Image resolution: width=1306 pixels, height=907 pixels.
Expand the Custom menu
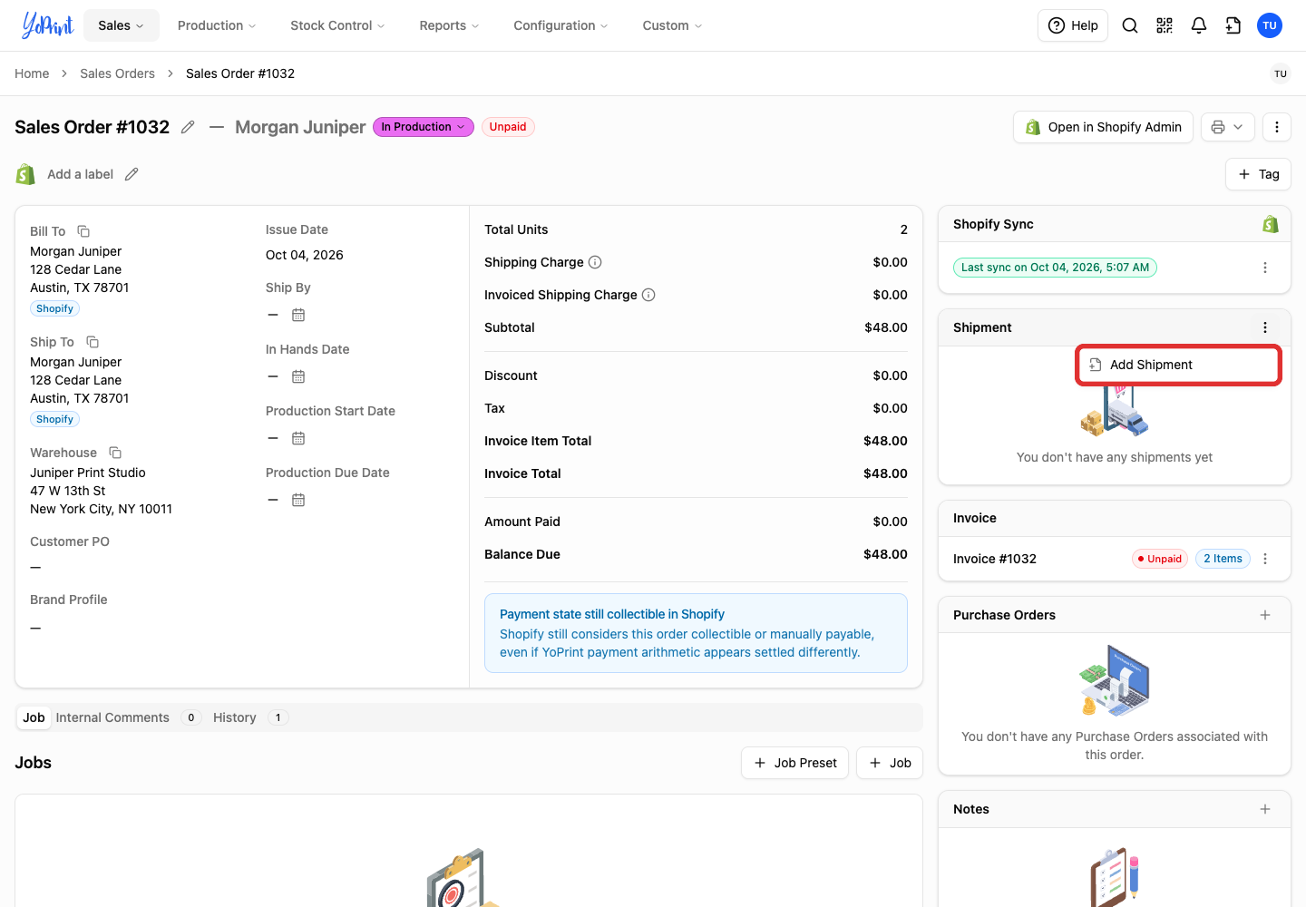672,25
